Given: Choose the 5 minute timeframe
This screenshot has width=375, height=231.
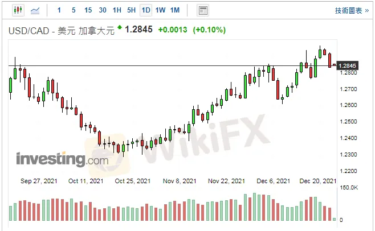Looking at the screenshot, I should 74,10.
